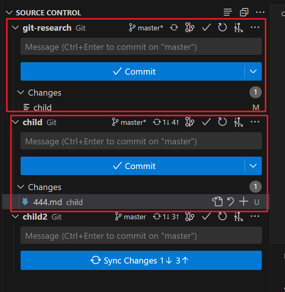The image size is (285, 292).
Task: Collapse the Changes group in git-research
Action: (21, 93)
